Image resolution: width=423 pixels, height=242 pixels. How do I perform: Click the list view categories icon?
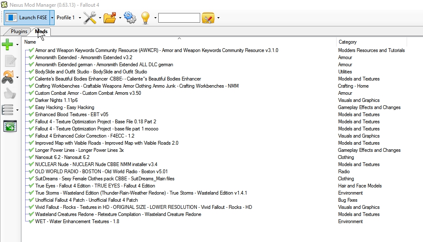tap(7, 110)
